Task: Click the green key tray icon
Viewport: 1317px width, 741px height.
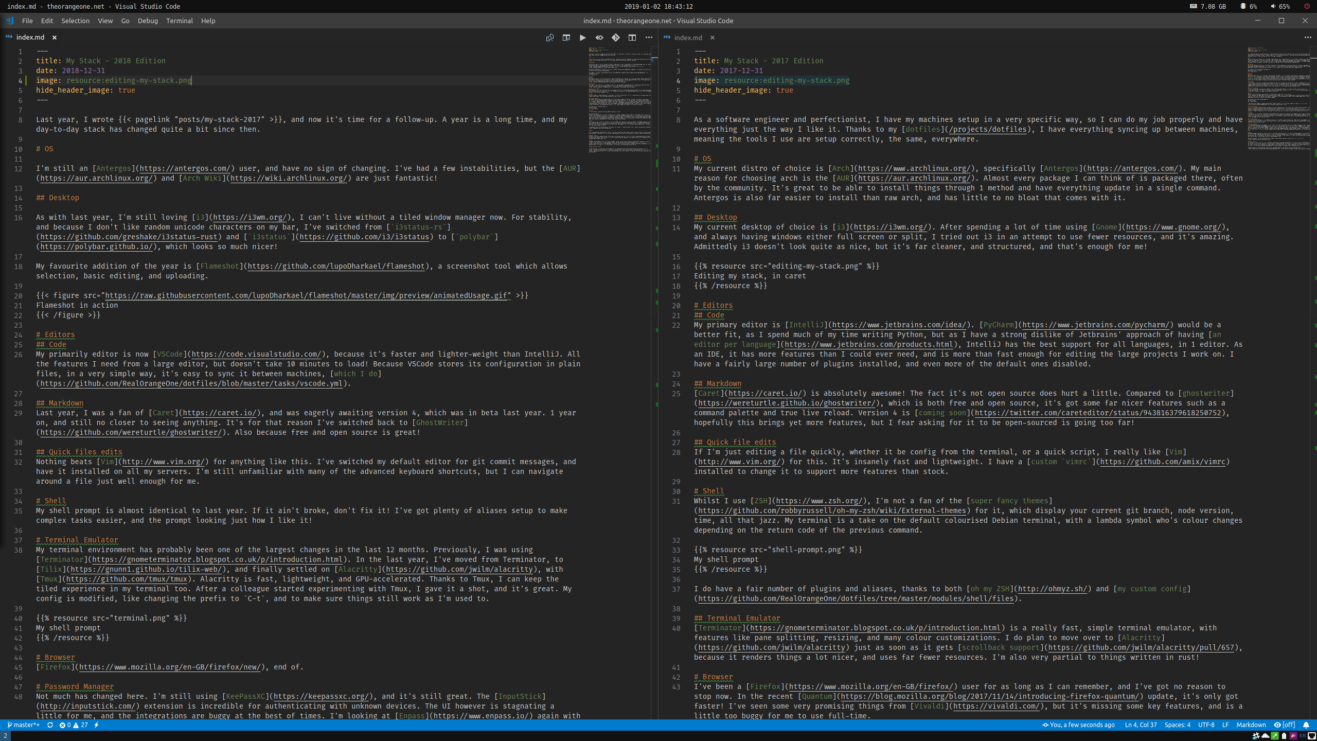Action: point(1275,736)
